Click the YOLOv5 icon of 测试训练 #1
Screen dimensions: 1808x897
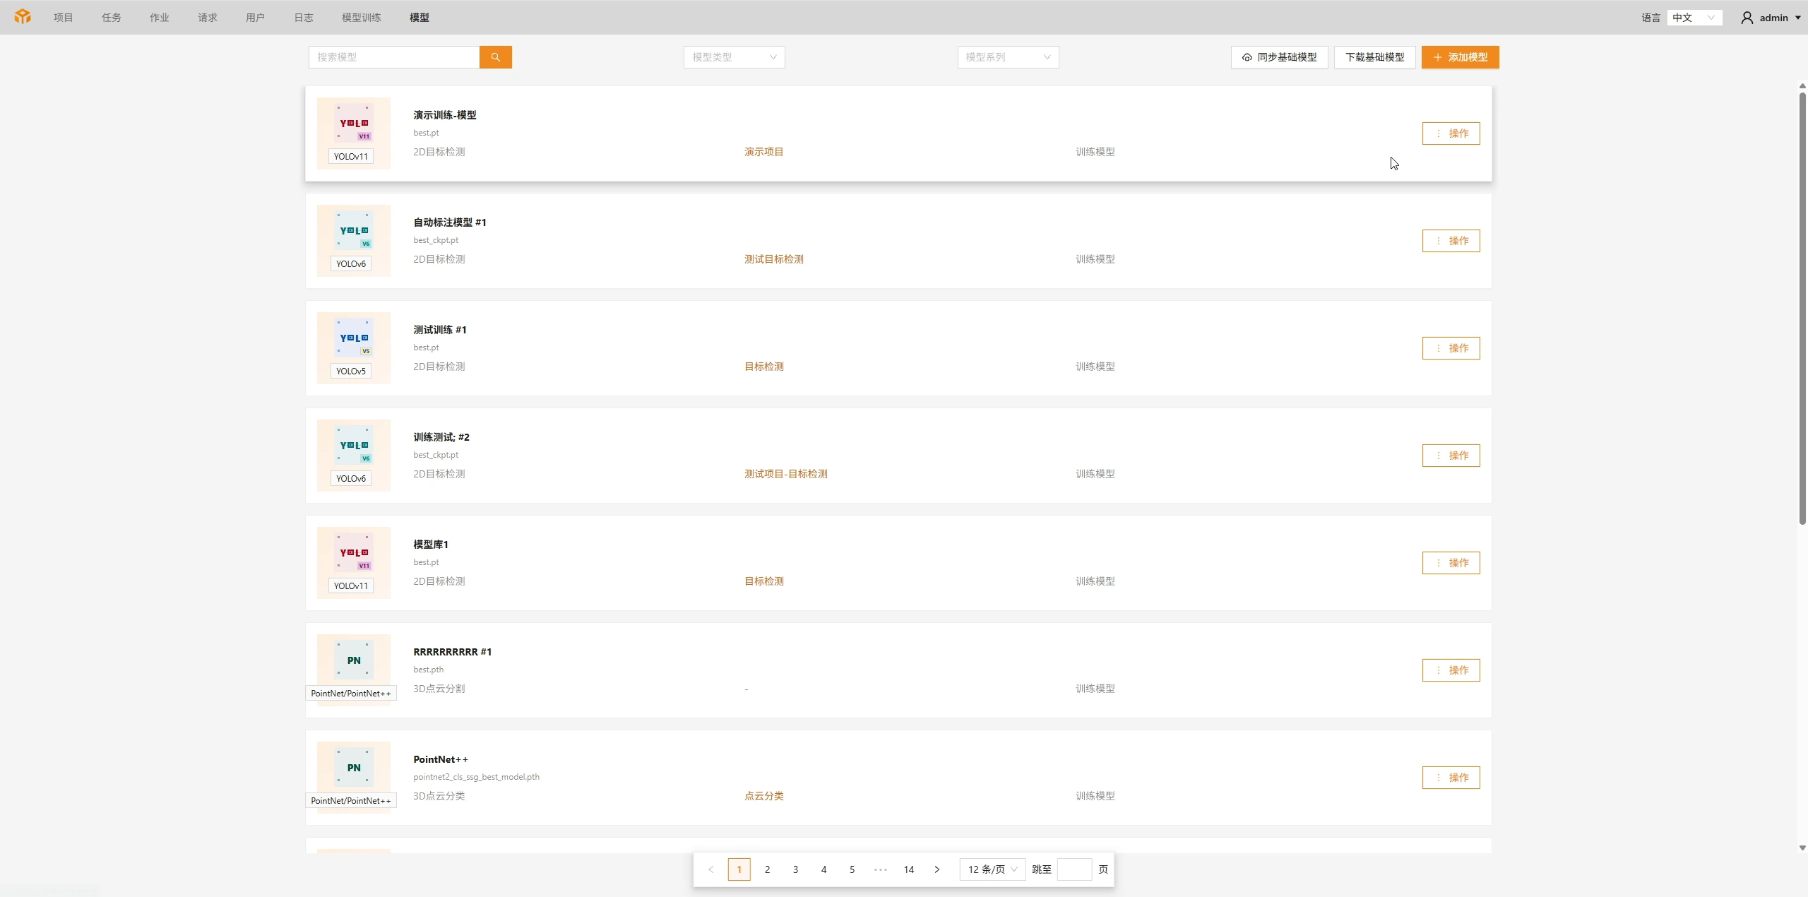pyautogui.click(x=354, y=338)
